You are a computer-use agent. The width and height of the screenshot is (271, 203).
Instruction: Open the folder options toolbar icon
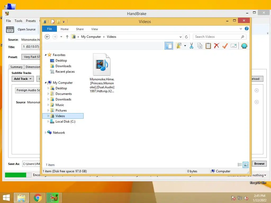[179, 46]
